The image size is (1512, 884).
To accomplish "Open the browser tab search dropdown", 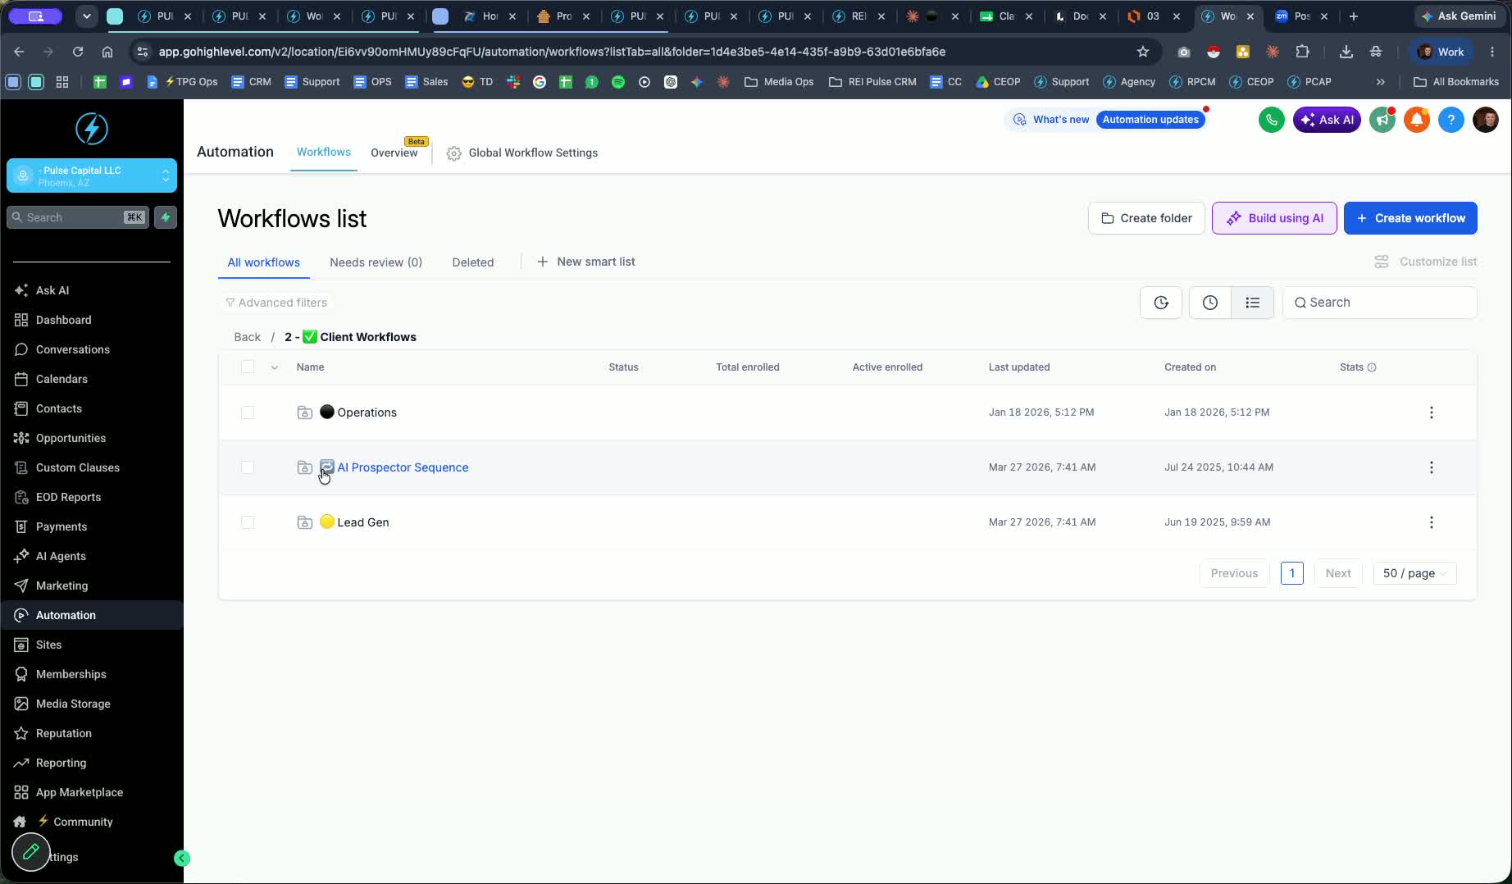I will pyautogui.click(x=86, y=16).
